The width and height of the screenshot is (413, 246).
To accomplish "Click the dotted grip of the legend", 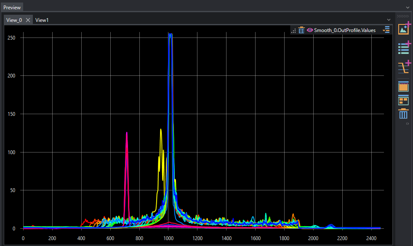I will (293, 31).
